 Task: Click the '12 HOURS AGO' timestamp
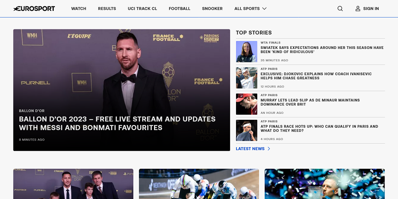pos(272,86)
